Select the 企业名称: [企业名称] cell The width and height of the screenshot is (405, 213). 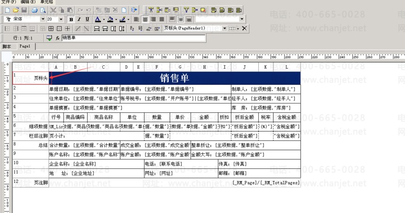tap(96, 164)
